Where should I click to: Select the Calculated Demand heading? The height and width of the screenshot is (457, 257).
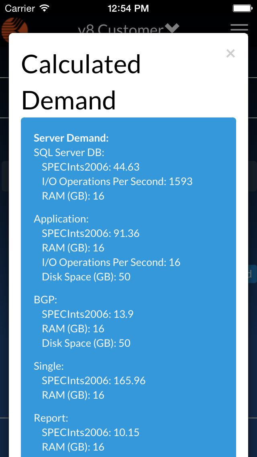click(x=81, y=82)
